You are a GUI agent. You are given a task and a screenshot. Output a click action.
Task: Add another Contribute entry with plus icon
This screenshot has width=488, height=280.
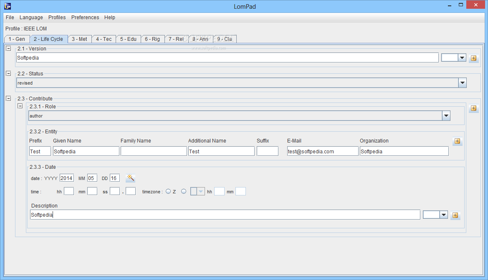(x=473, y=108)
